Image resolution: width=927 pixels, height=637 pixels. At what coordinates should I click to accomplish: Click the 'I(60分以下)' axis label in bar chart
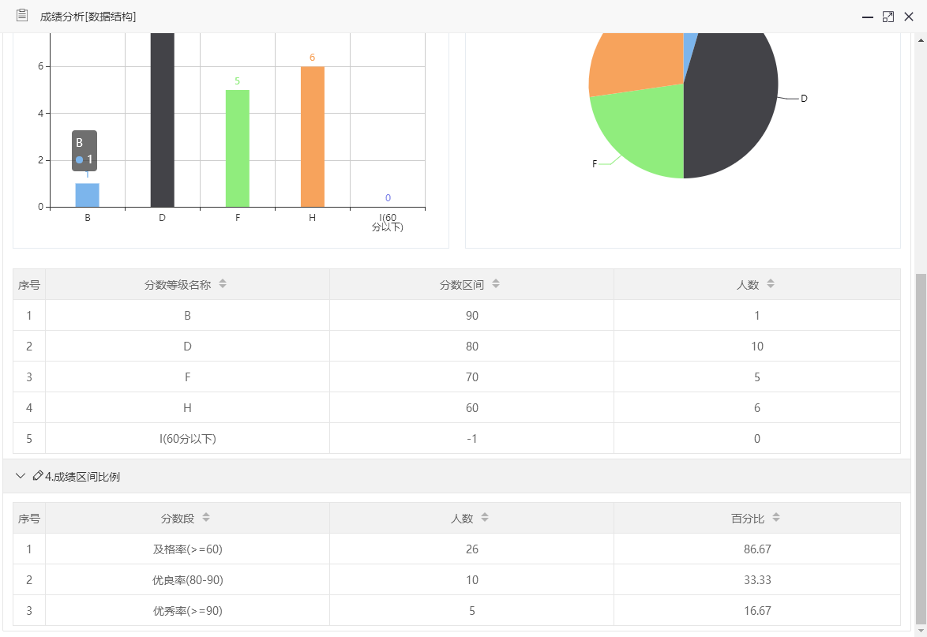coord(388,222)
